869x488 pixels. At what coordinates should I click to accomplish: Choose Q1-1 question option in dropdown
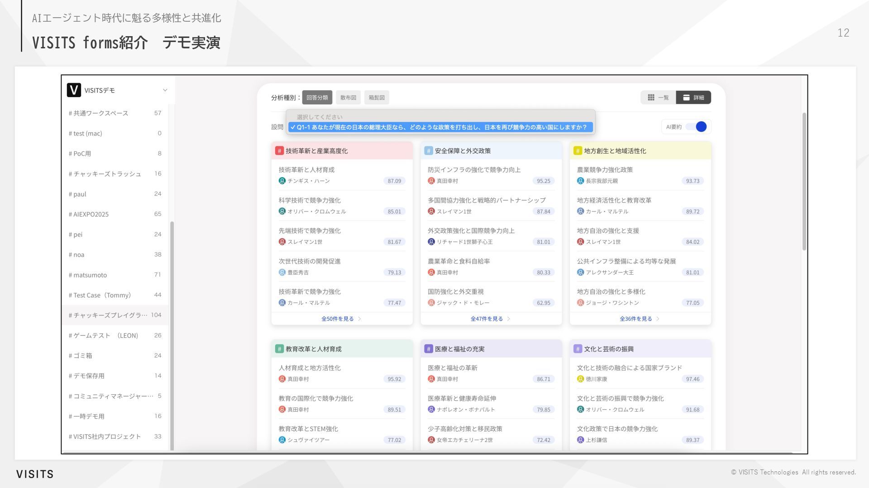pos(440,127)
